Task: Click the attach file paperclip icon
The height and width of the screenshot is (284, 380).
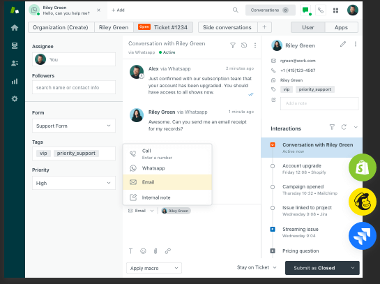Action: 155,251
